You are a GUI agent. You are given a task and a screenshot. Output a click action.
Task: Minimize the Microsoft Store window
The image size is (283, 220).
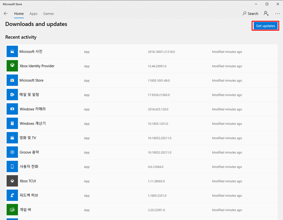tap(256, 4)
